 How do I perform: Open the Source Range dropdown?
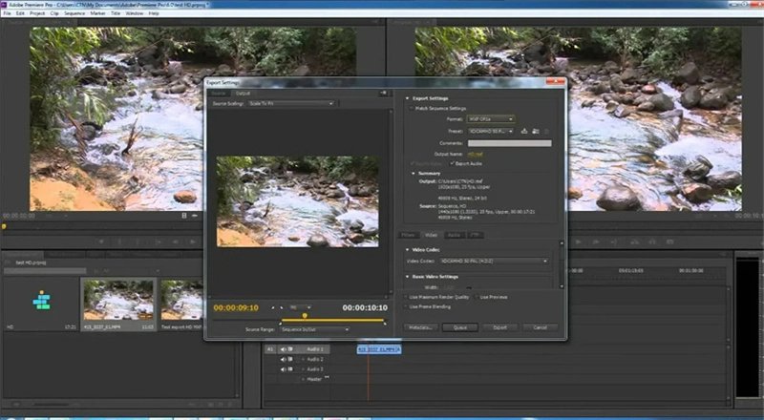tap(314, 329)
